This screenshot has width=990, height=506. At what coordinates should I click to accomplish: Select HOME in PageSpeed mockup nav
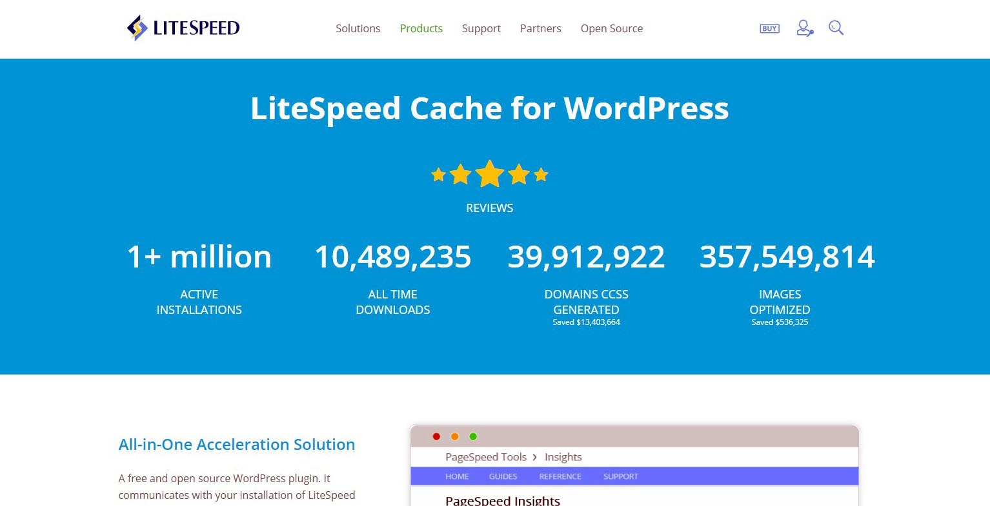(x=457, y=476)
